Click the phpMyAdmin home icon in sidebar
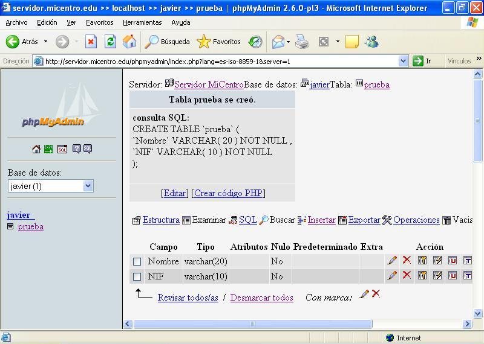The width and height of the screenshot is (484, 344). pos(36,149)
